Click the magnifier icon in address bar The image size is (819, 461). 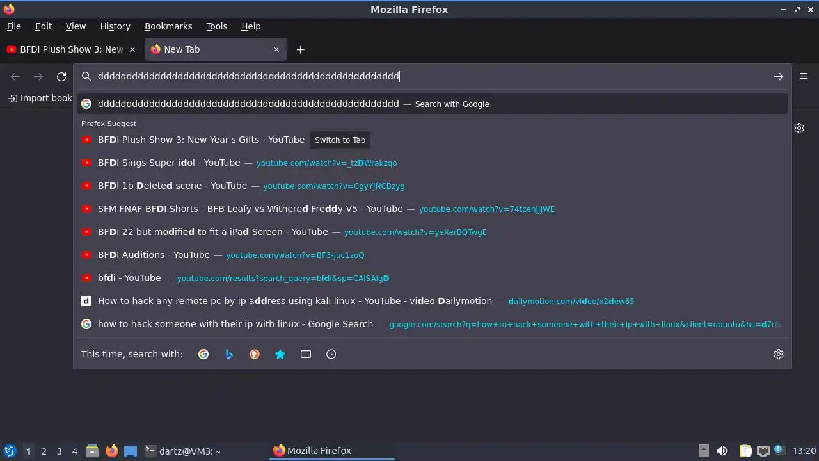[86, 76]
